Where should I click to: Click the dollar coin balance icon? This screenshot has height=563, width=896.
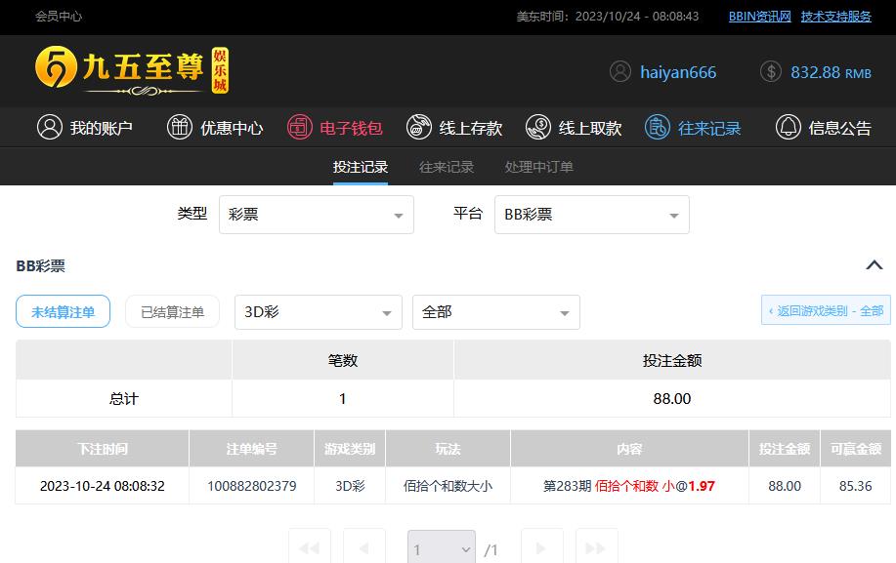coord(770,72)
